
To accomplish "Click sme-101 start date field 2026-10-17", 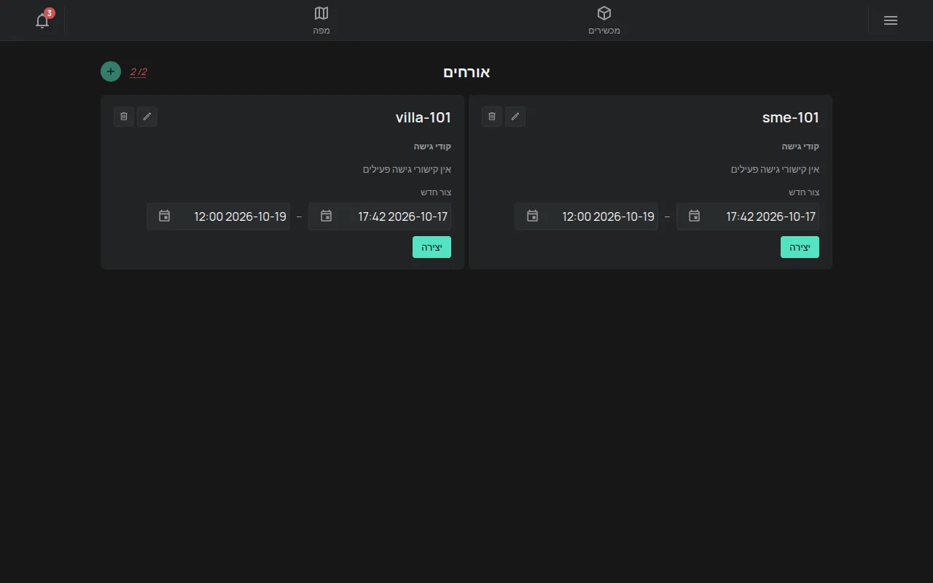I will (x=748, y=216).
